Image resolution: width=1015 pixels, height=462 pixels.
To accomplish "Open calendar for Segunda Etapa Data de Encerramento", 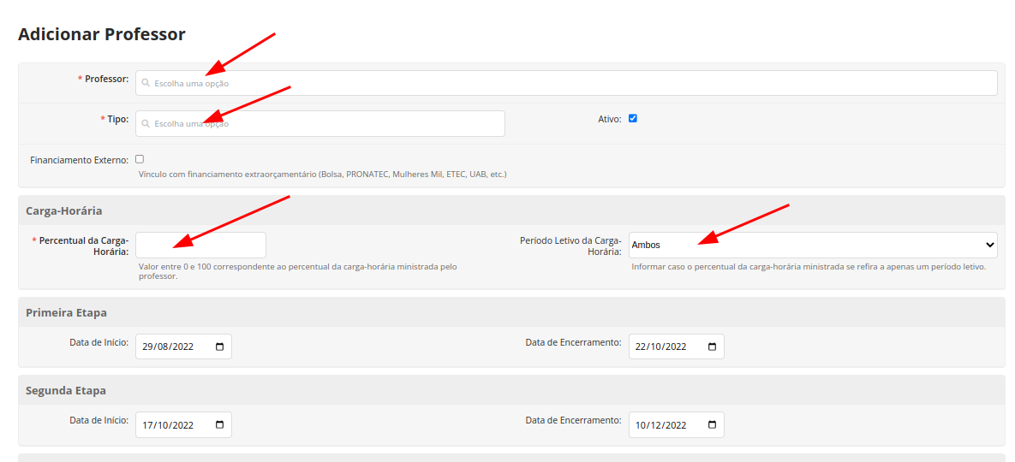I will click(712, 425).
